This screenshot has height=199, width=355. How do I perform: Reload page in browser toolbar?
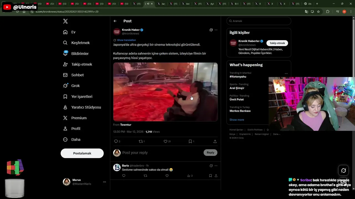pyautogui.click(x=17, y=12)
